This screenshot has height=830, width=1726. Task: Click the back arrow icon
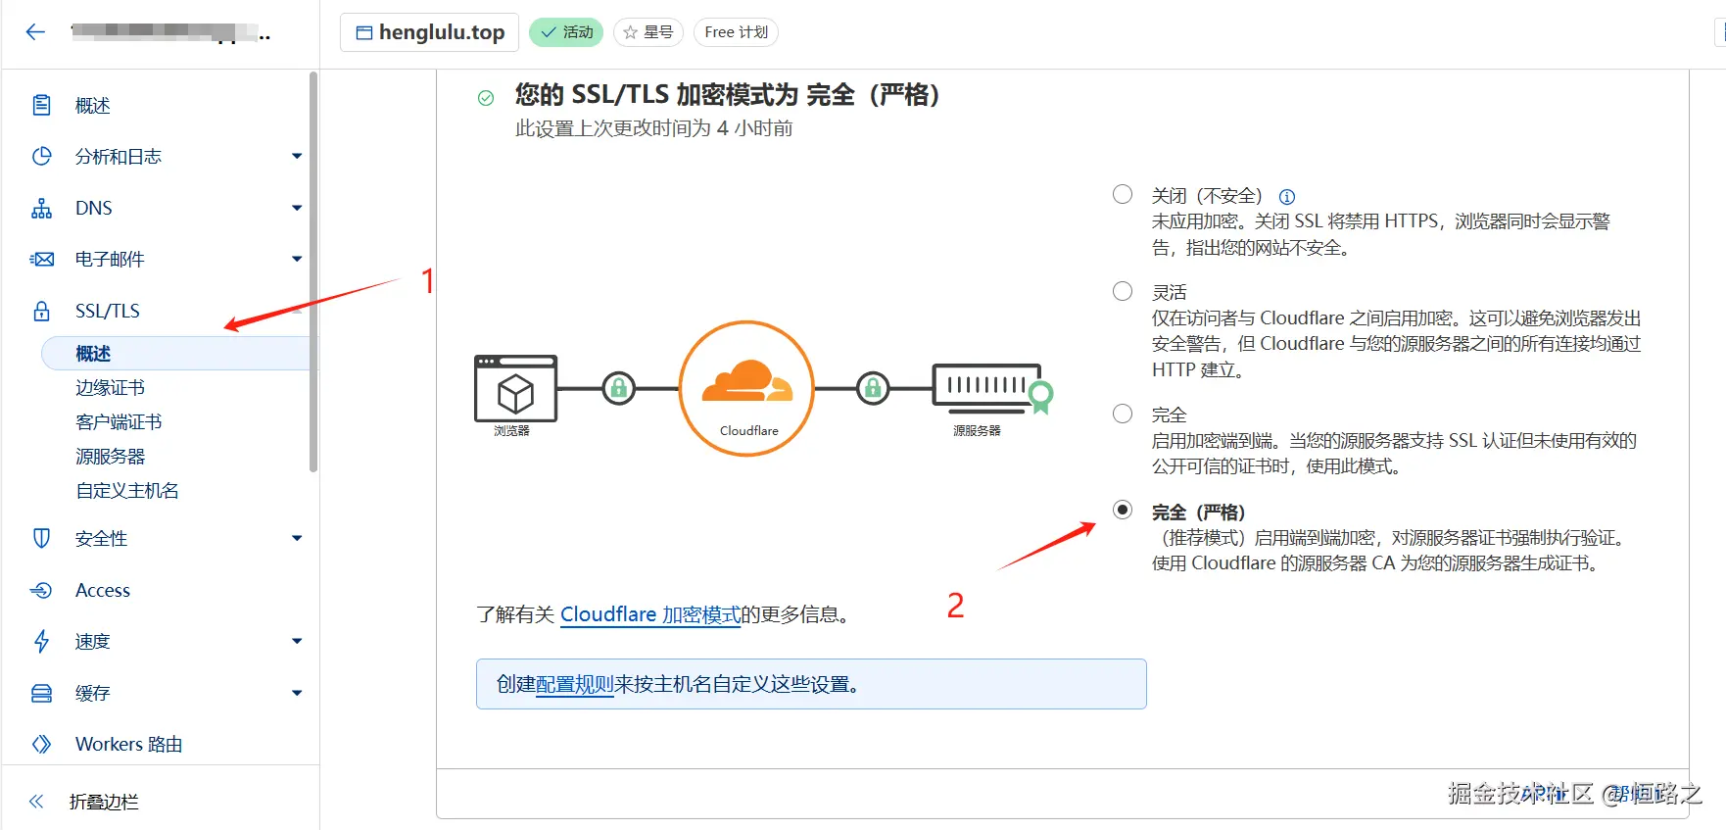(36, 32)
